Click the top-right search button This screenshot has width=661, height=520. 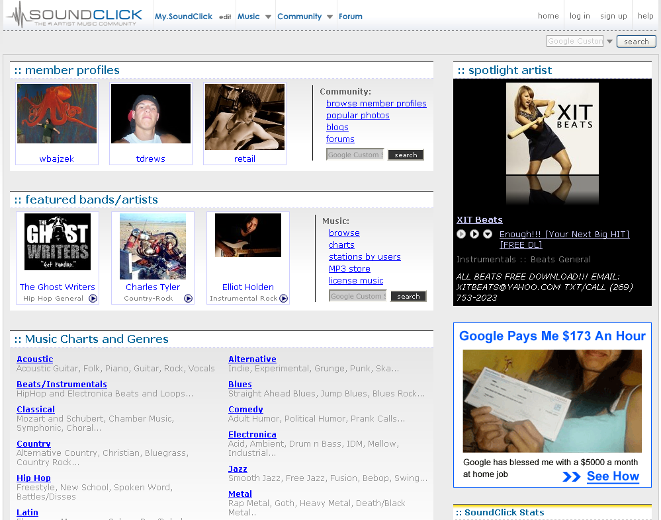coord(636,41)
